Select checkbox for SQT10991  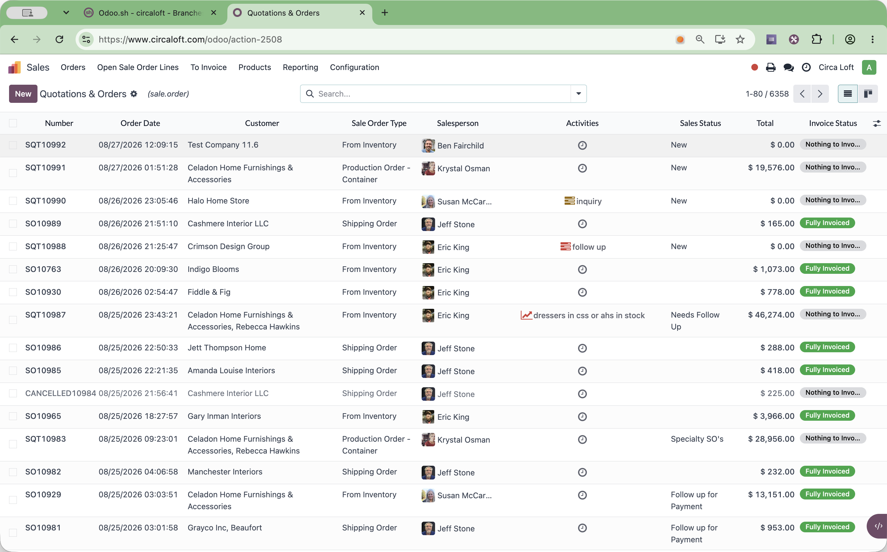[x=13, y=173]
